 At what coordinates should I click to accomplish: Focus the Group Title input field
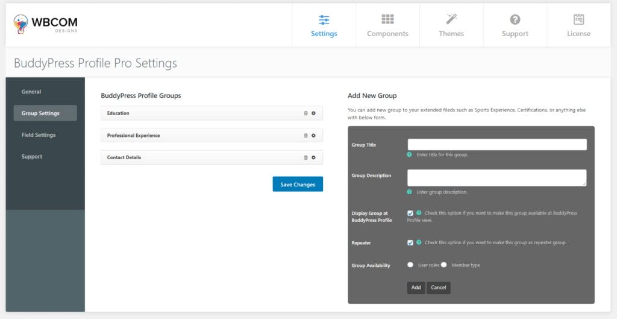[497, 145]
